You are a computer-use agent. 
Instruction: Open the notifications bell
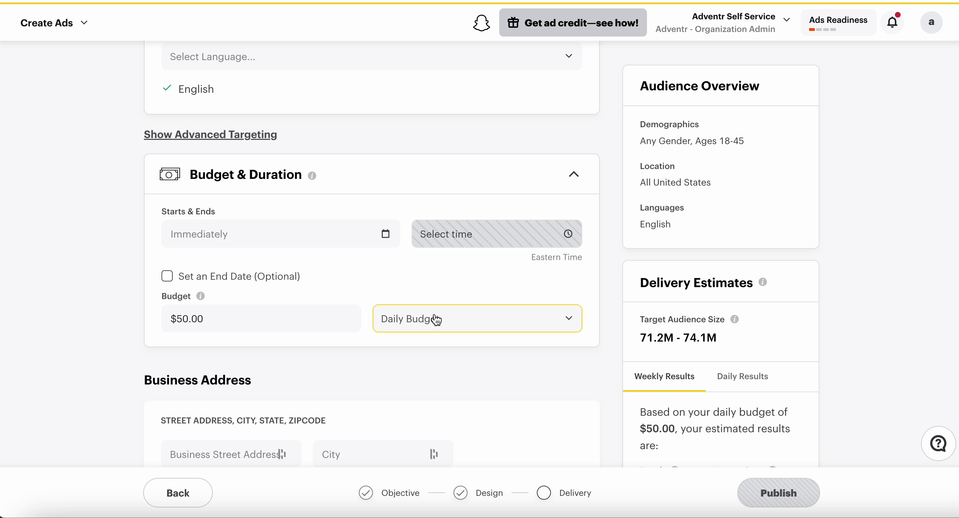click(893, 22)
